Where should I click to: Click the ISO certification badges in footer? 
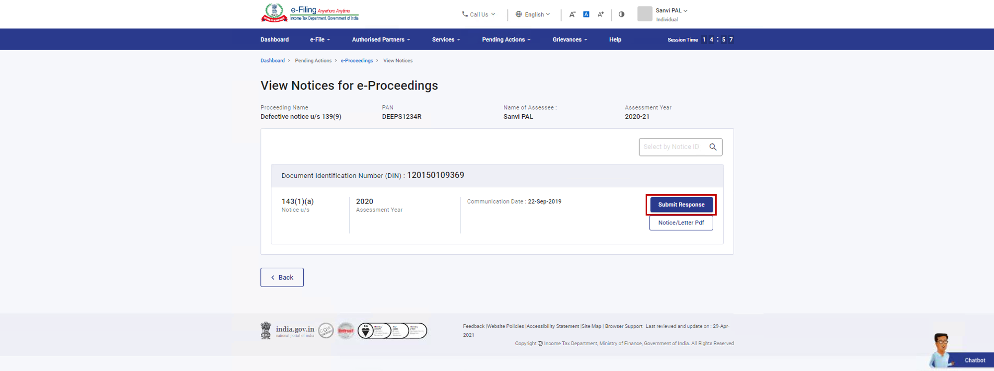392,331
